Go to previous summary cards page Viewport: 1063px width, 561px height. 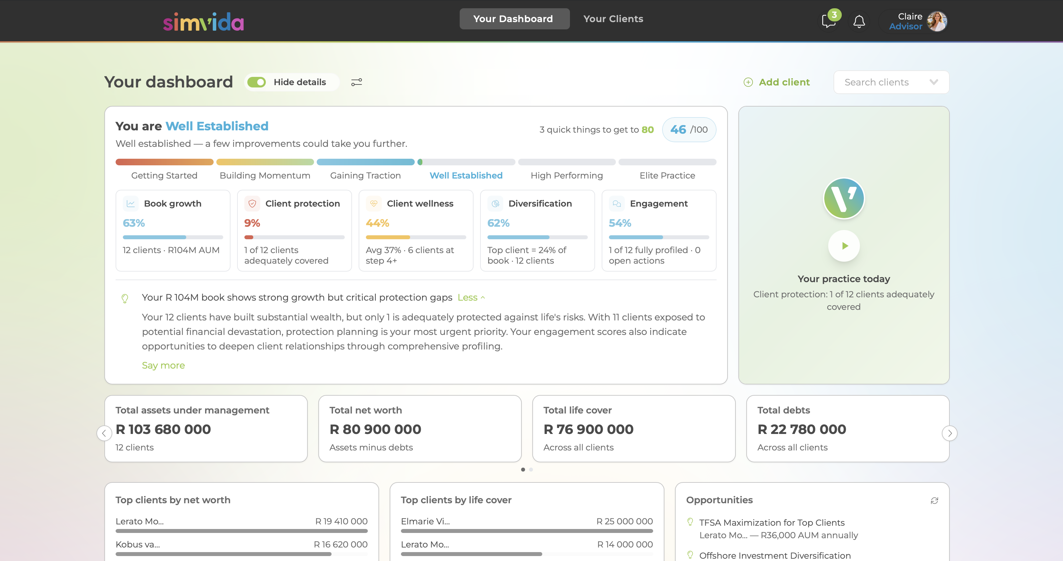(104, 433)
